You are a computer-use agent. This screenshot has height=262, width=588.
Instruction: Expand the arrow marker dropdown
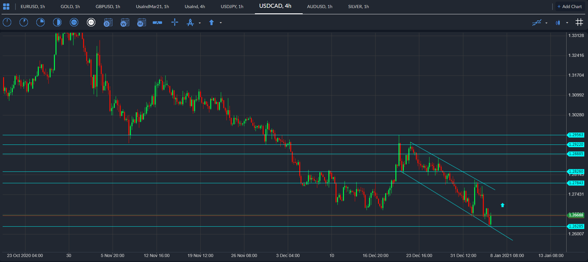[x=221, y=23]
